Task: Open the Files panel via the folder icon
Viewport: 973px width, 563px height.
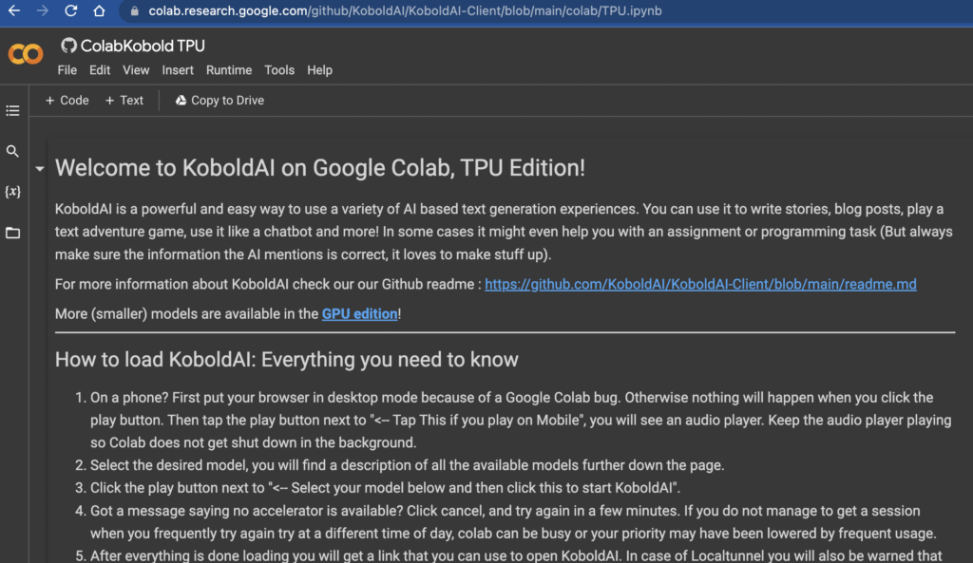Action: point(12,231)
